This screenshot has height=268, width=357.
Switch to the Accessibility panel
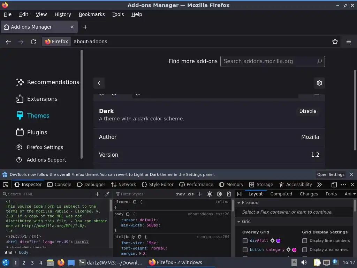[x=295, y=185]
